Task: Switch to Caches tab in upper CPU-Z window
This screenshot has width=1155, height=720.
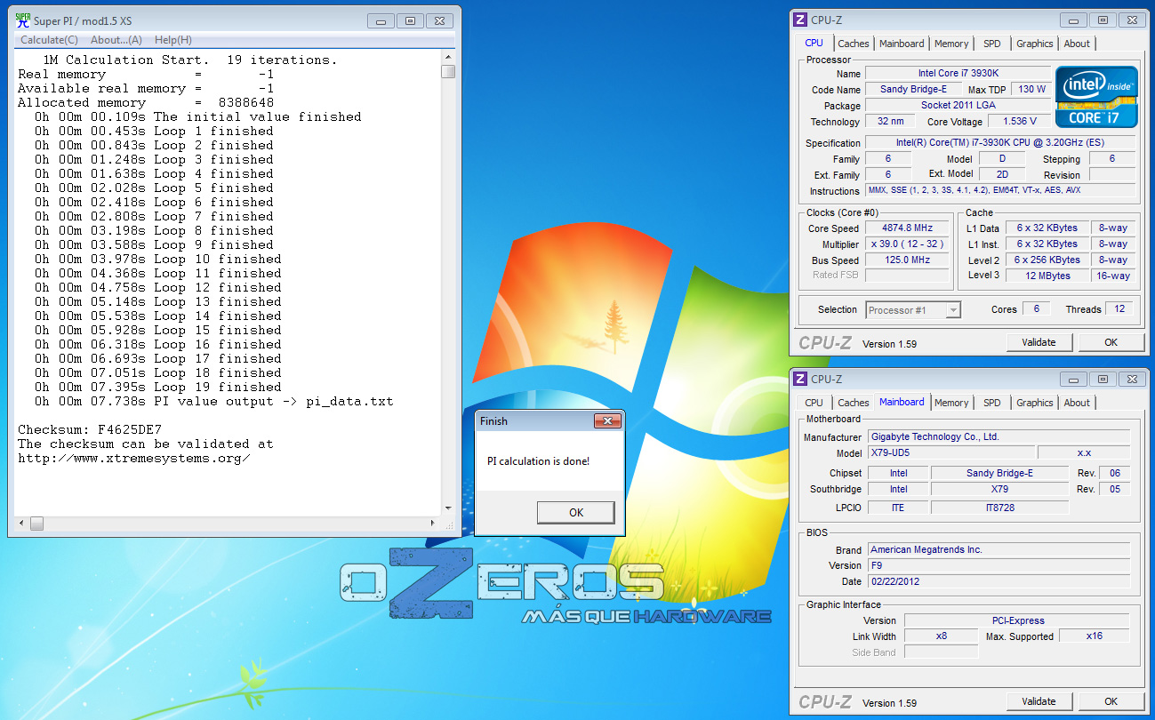Action: pos(853,44)
